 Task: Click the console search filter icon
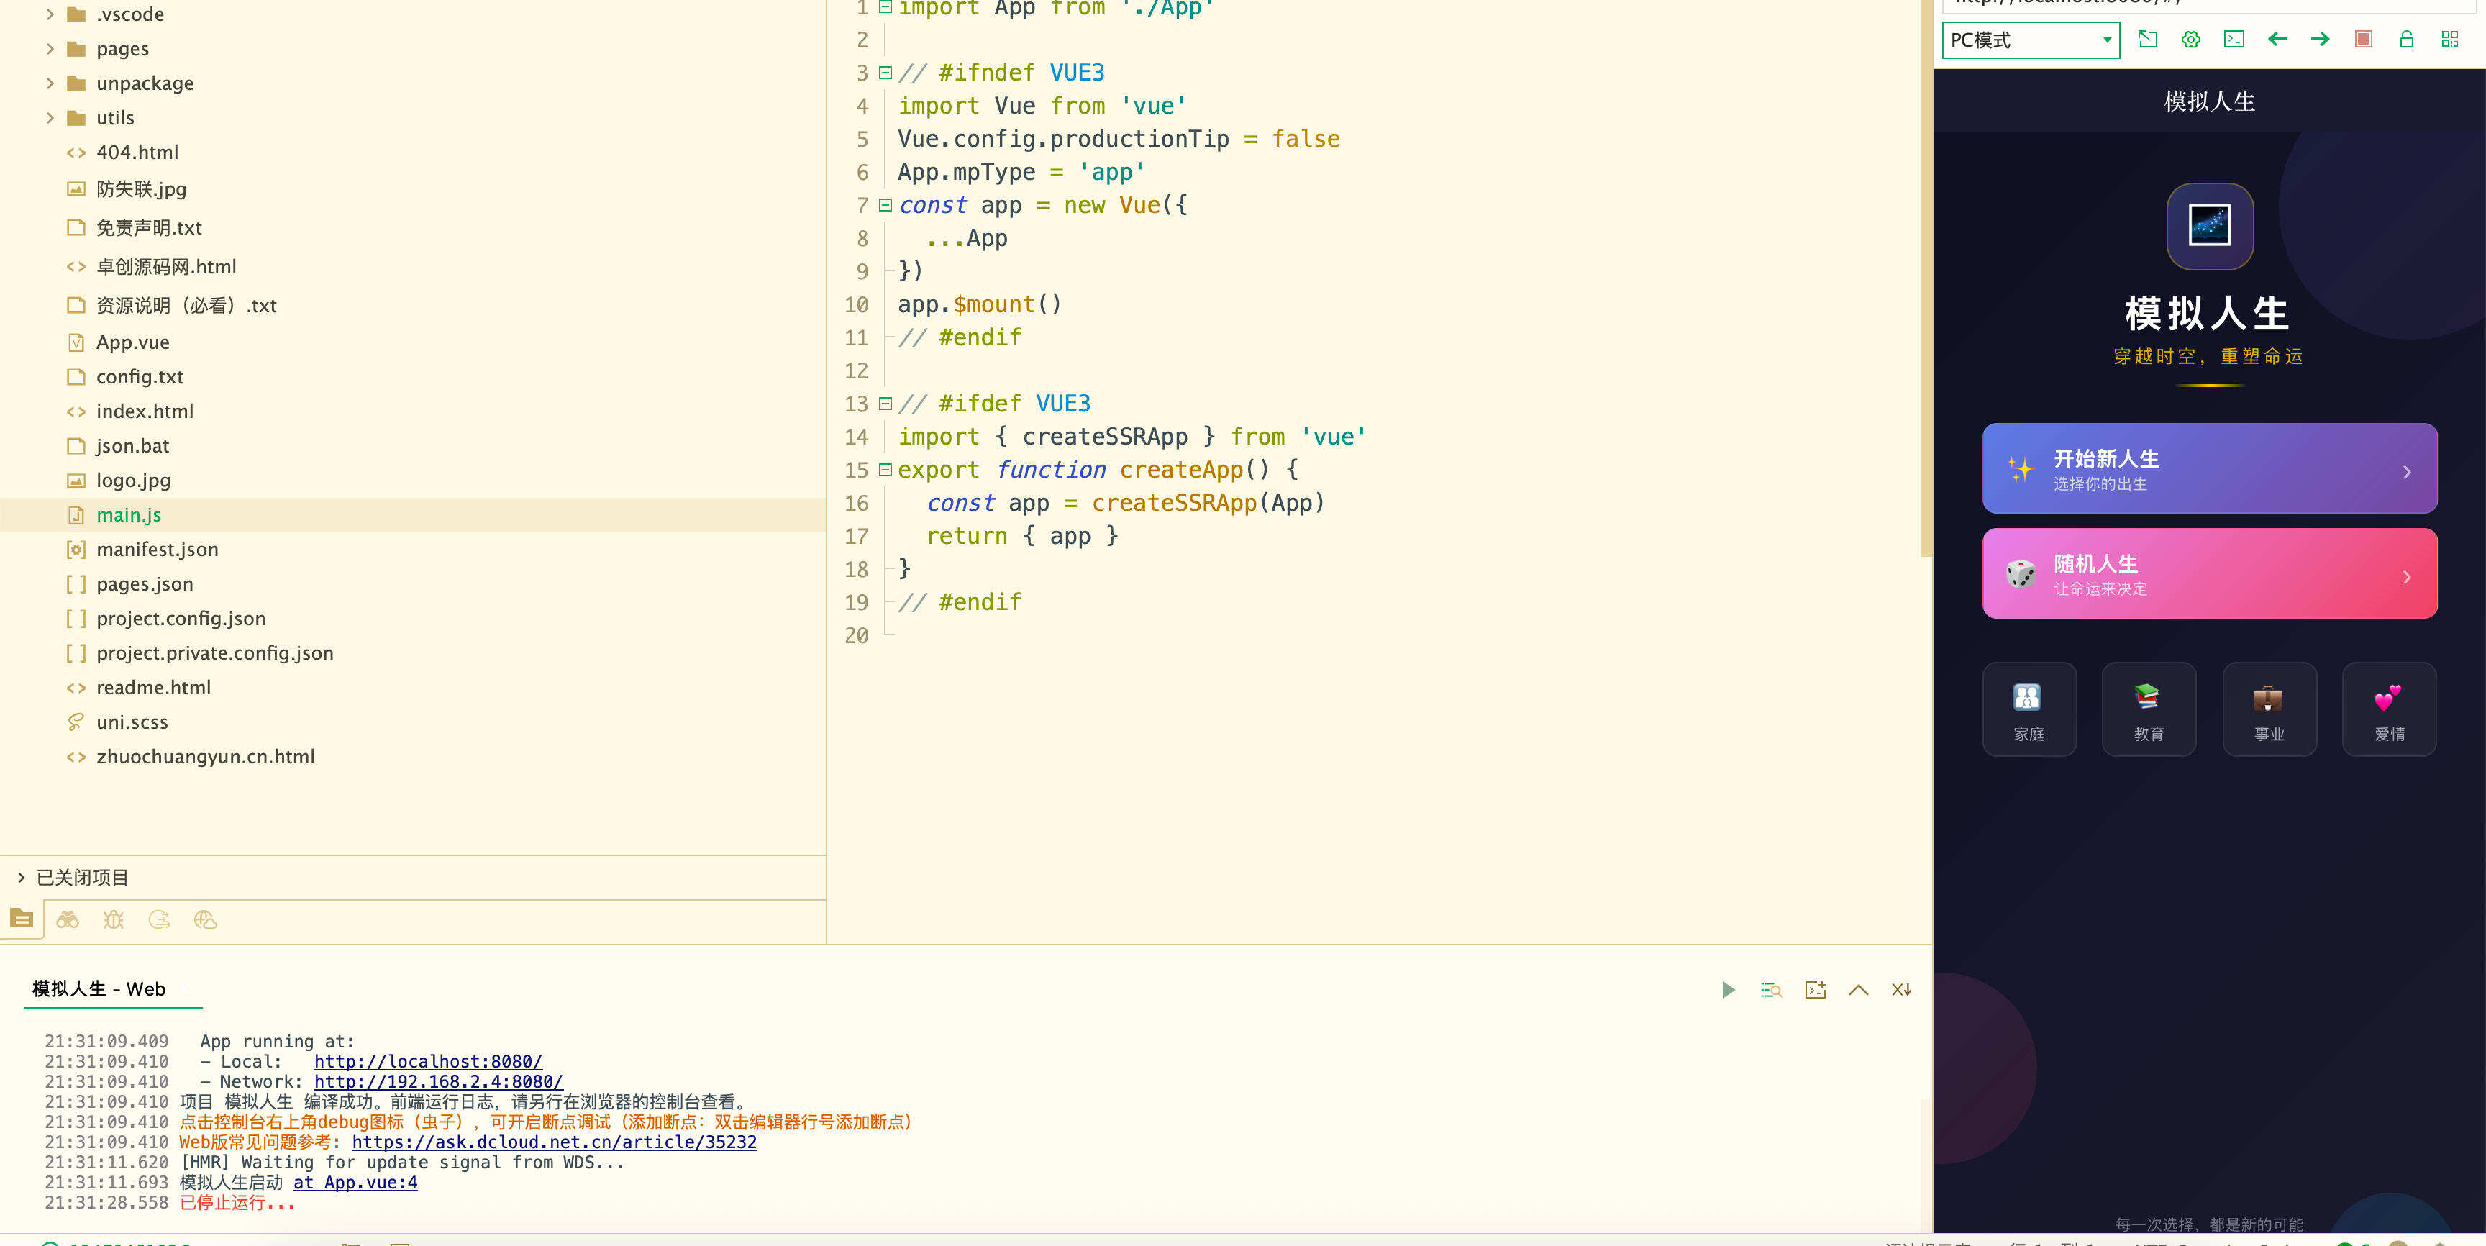(x=1771, y=989)
